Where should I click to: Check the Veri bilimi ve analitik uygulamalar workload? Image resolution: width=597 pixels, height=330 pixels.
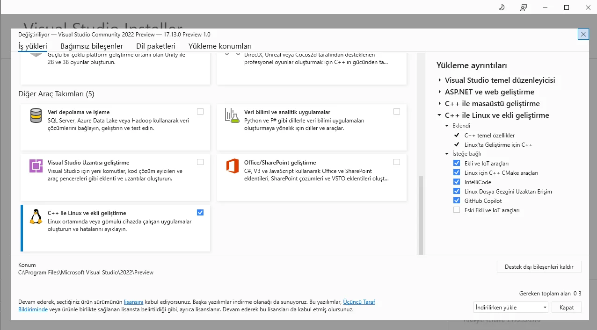coord(397,111)
